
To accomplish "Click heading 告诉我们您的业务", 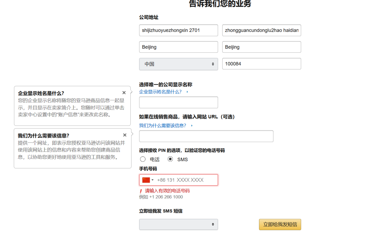I will pos(220,4).
